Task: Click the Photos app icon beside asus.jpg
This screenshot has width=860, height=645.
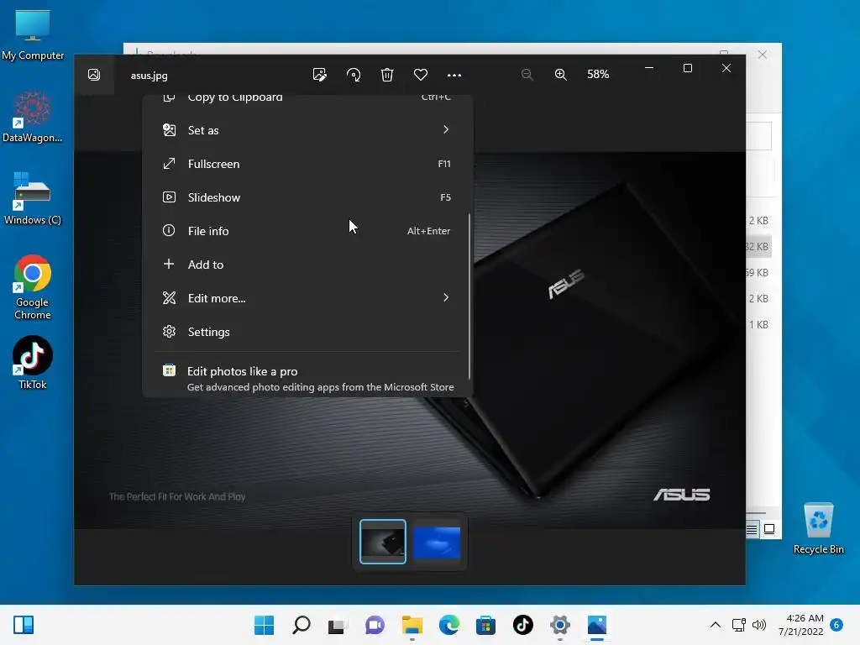Action: tap(94, 75)
